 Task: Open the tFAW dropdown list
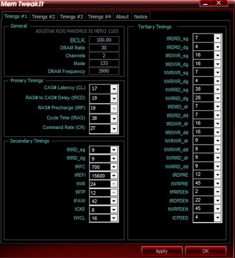point(114,201)
